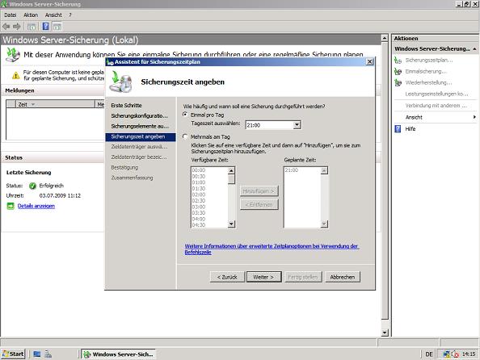
Task: Click the Abbrechen button
Action: [343, 277]
